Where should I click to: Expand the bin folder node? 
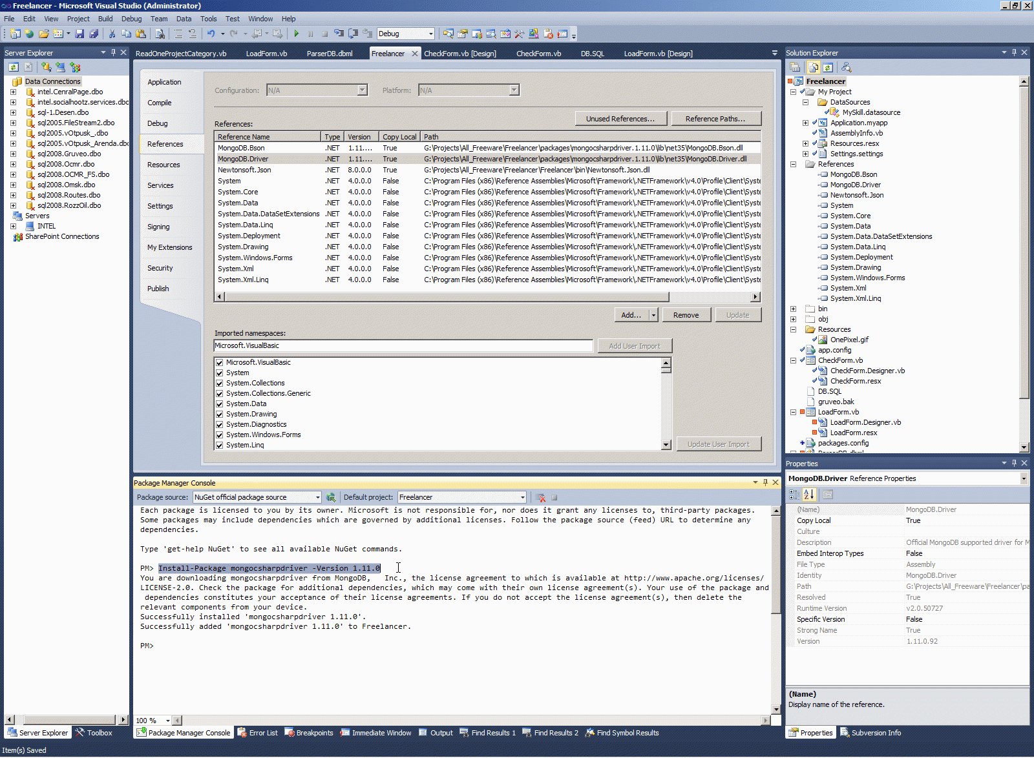coord(793,309)
